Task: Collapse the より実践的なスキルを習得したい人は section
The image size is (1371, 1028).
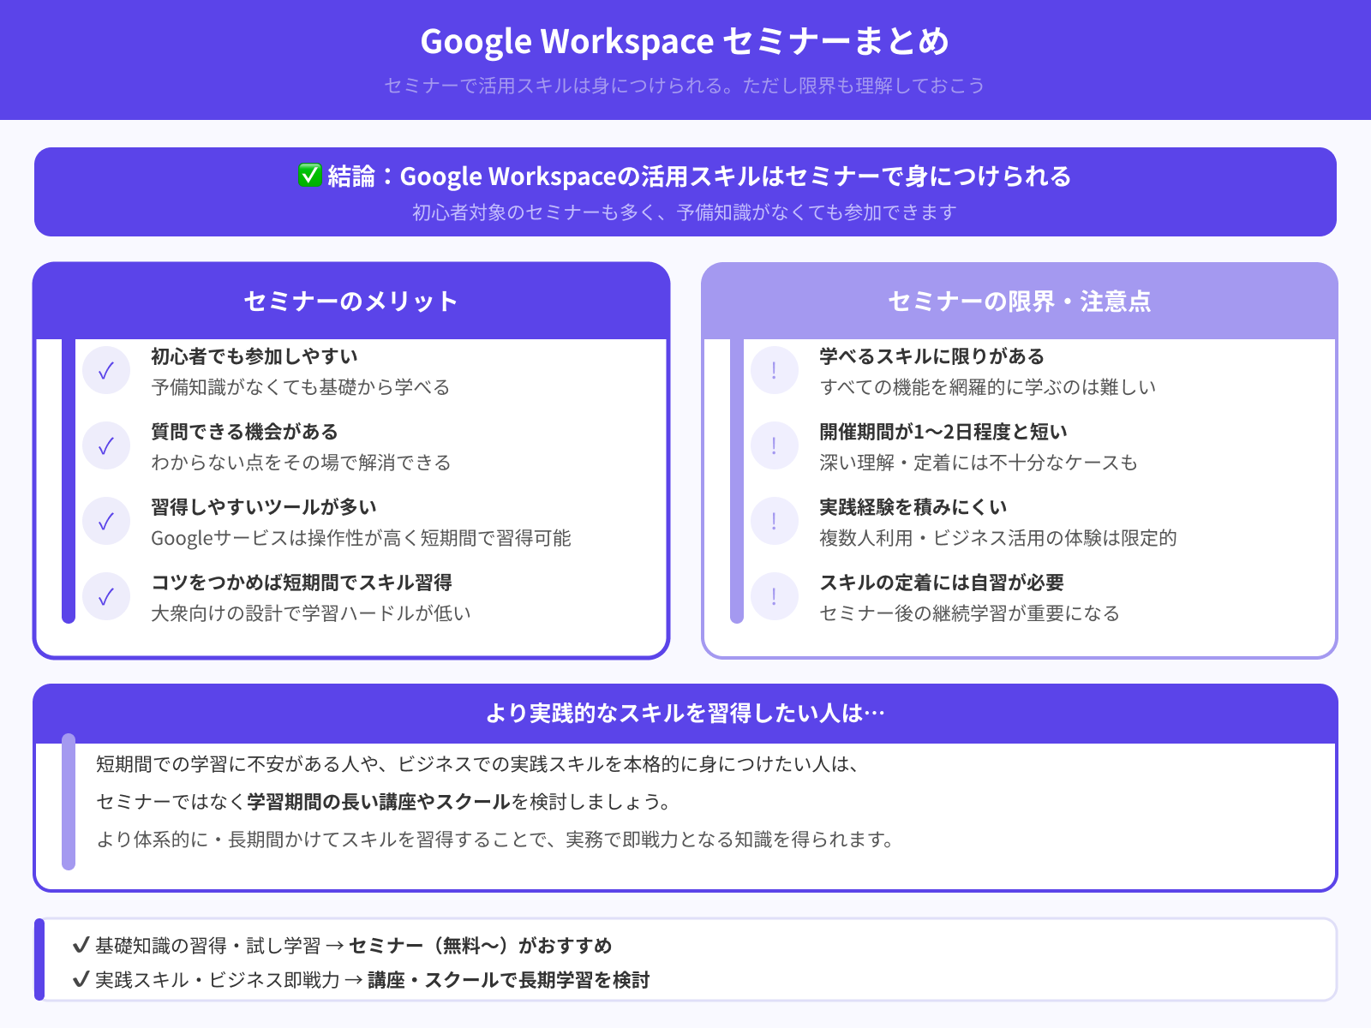Action: [x=685, y=712]
